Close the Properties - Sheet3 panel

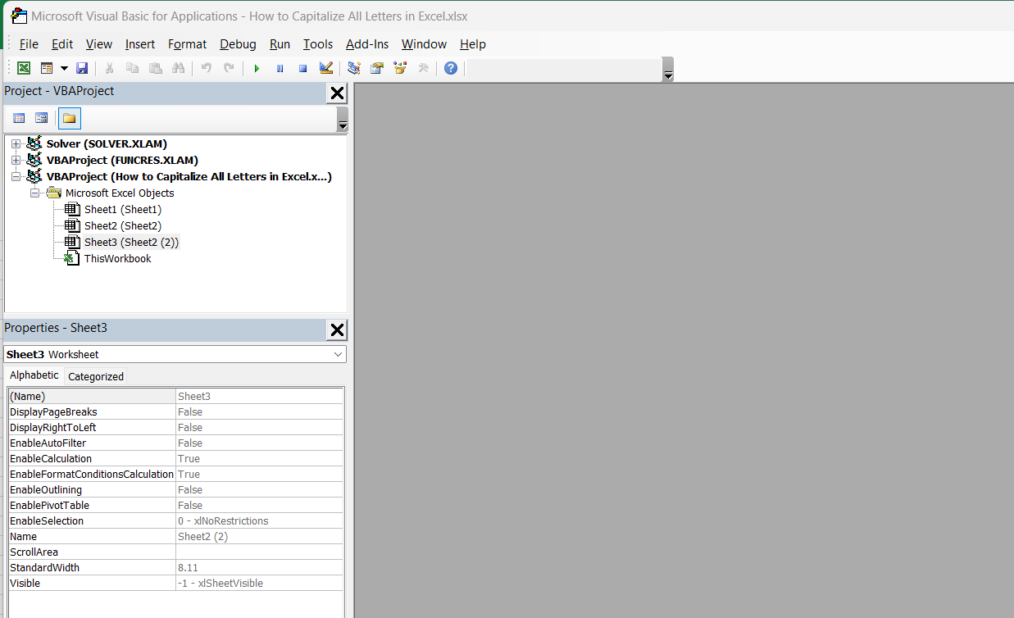coord(337,329)
